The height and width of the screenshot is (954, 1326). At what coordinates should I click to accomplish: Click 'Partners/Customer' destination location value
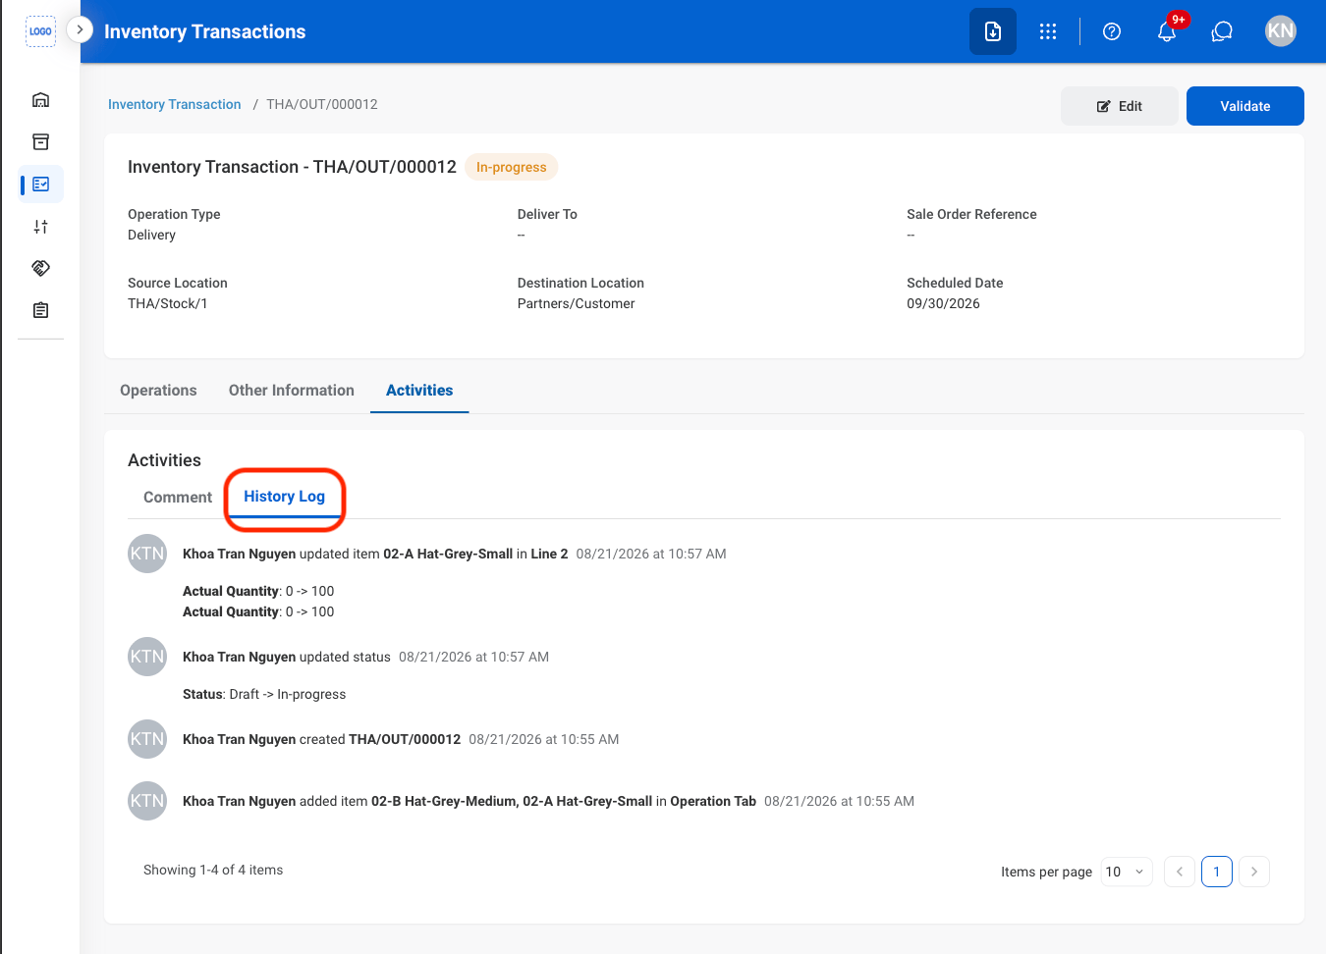coord(577,303)
